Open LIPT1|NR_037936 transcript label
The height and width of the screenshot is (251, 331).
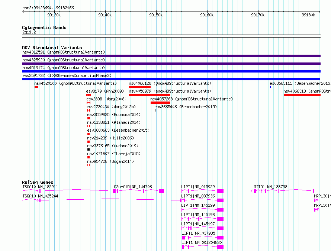tap(198, 196)
